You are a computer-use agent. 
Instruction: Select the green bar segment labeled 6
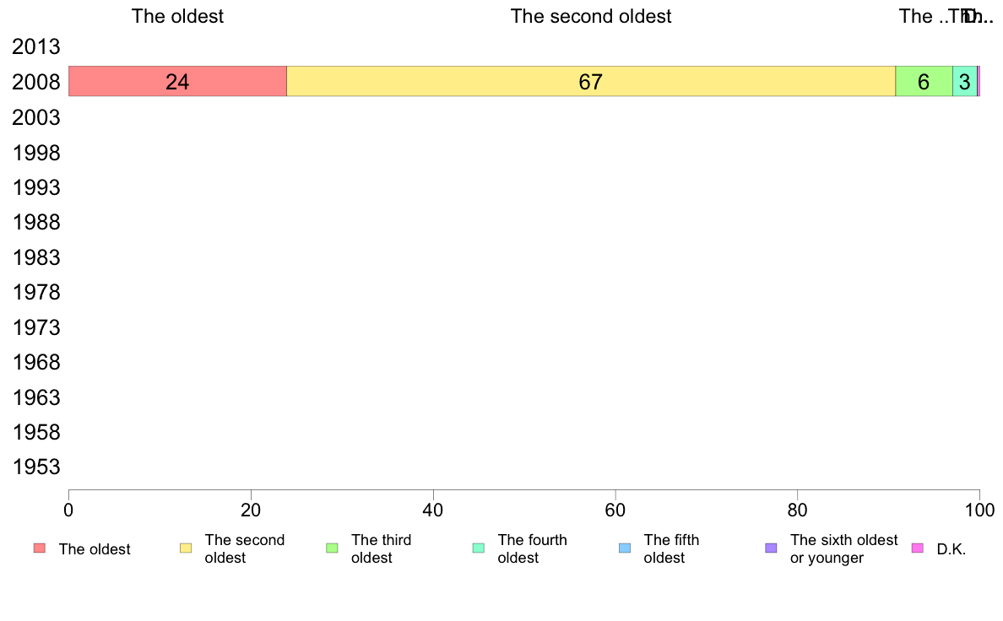(x=924, y=82)
